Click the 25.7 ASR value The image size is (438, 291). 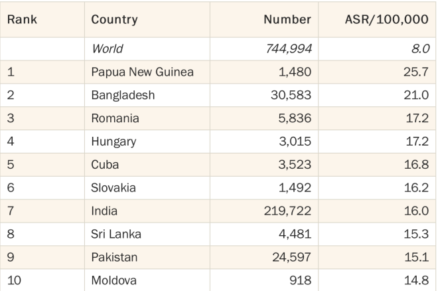[x=415, y=72]
